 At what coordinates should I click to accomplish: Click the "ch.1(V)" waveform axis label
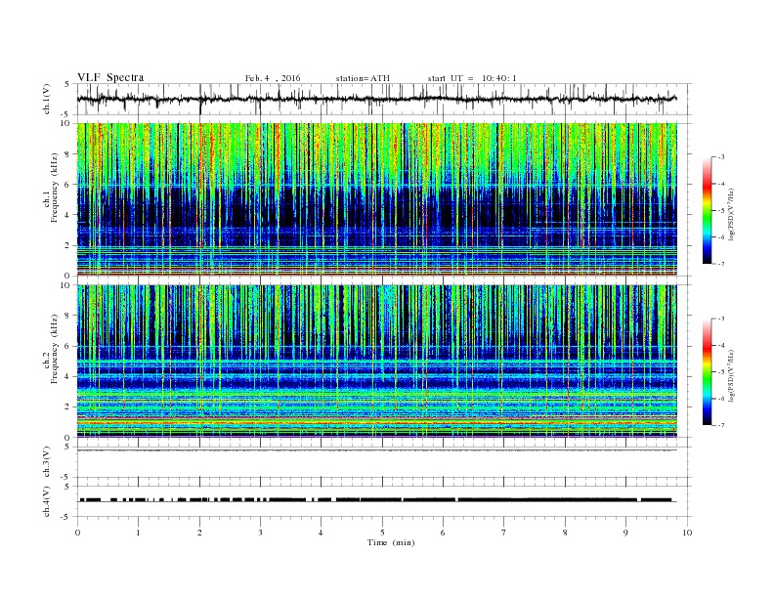point(47,100)
